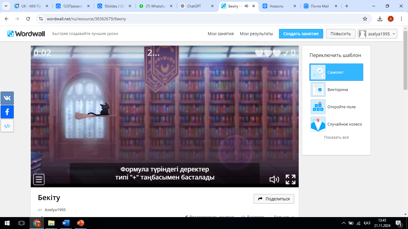Open the browser downloads icon

[380, 19]
